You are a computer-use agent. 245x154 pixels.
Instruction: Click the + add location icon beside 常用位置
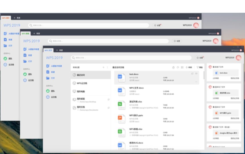103,67
